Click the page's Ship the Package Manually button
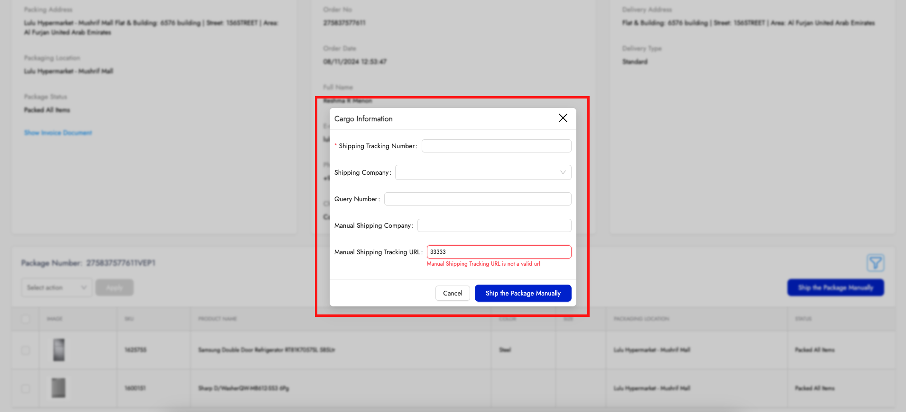Screen dimensions: 906x412 835,287
